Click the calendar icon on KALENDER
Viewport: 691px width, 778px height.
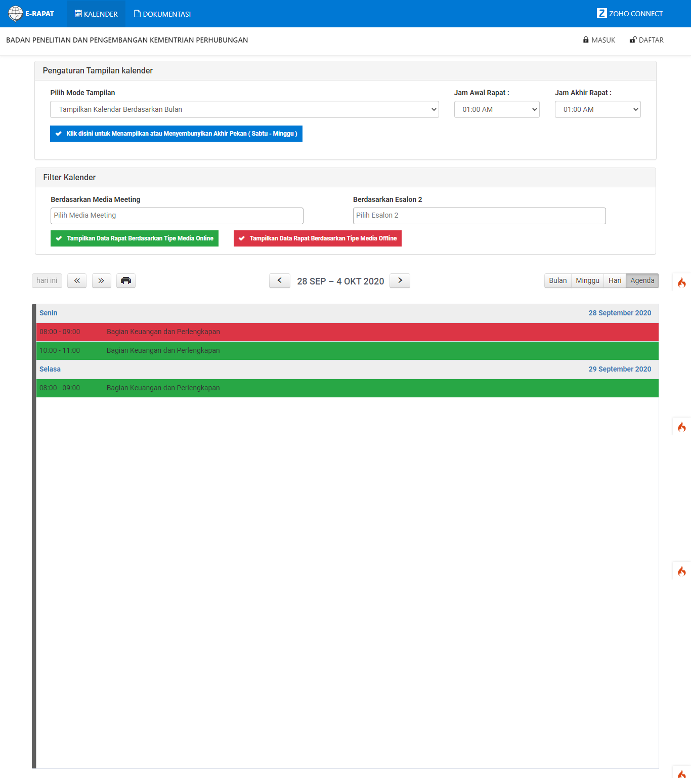[x=78, y=14]
